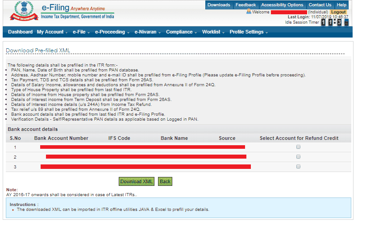
Task: Open the e-Proceeding menu
Action: (x=112, y=32)
